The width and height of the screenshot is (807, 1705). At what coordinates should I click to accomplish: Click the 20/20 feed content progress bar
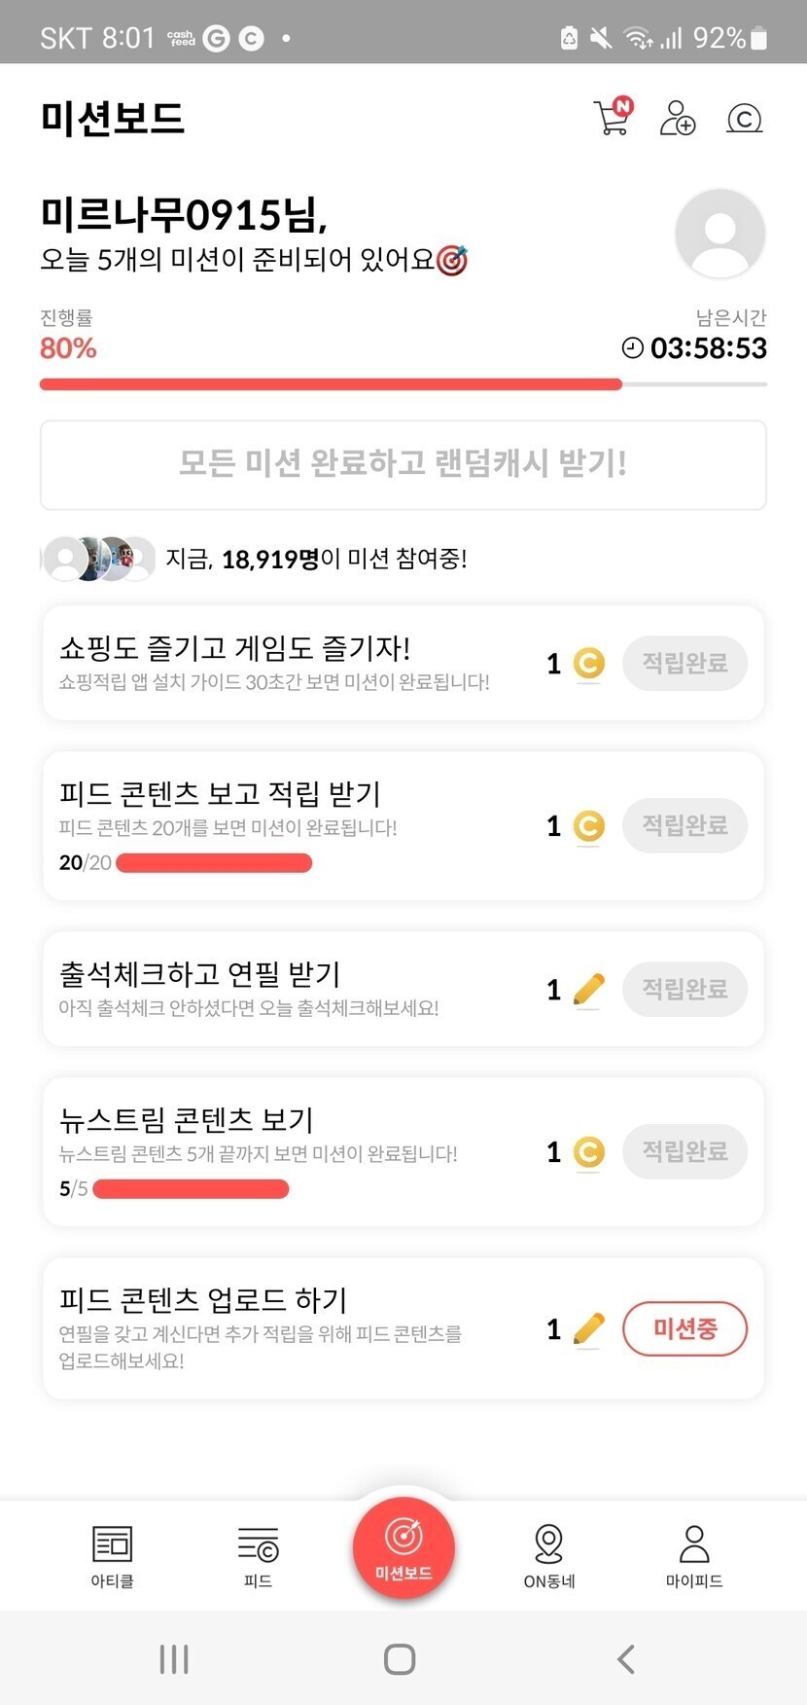click(214, 863)
